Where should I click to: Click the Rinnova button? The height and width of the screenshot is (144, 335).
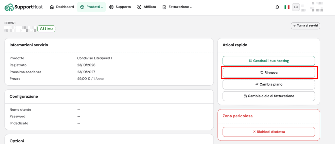click(269, 73)
